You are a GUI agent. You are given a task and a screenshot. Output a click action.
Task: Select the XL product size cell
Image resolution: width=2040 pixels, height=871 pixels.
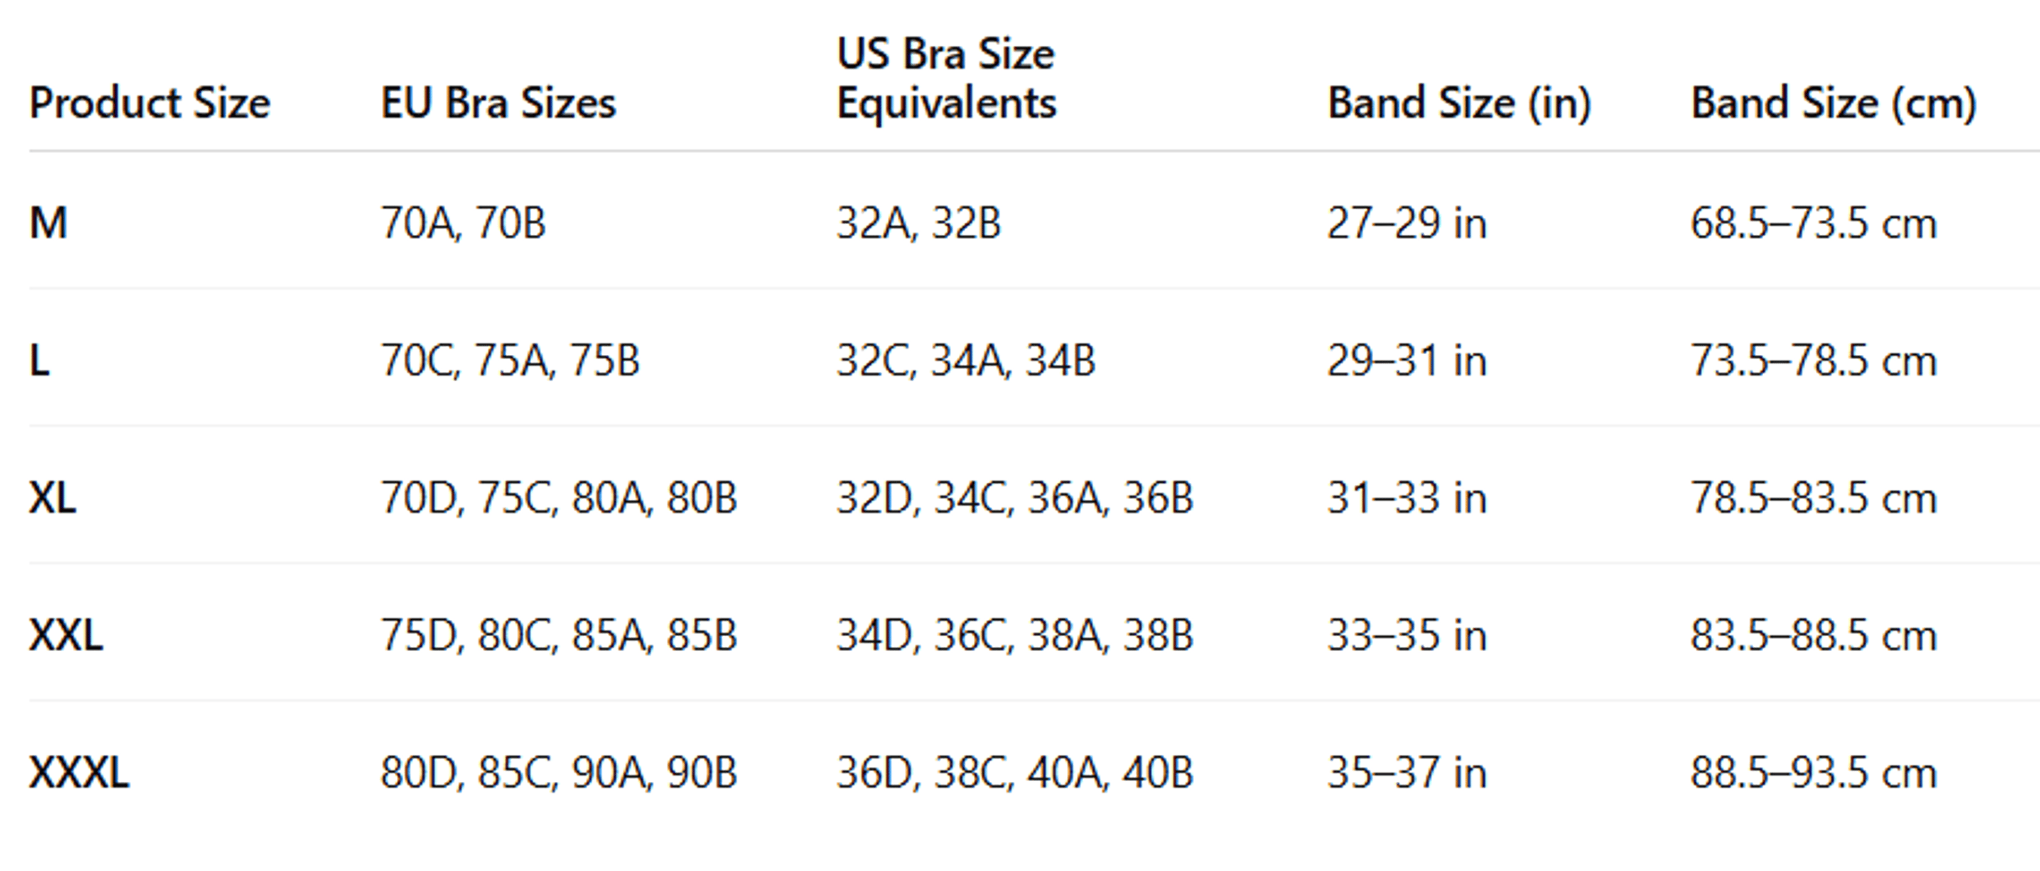click(x=52, y=498)
